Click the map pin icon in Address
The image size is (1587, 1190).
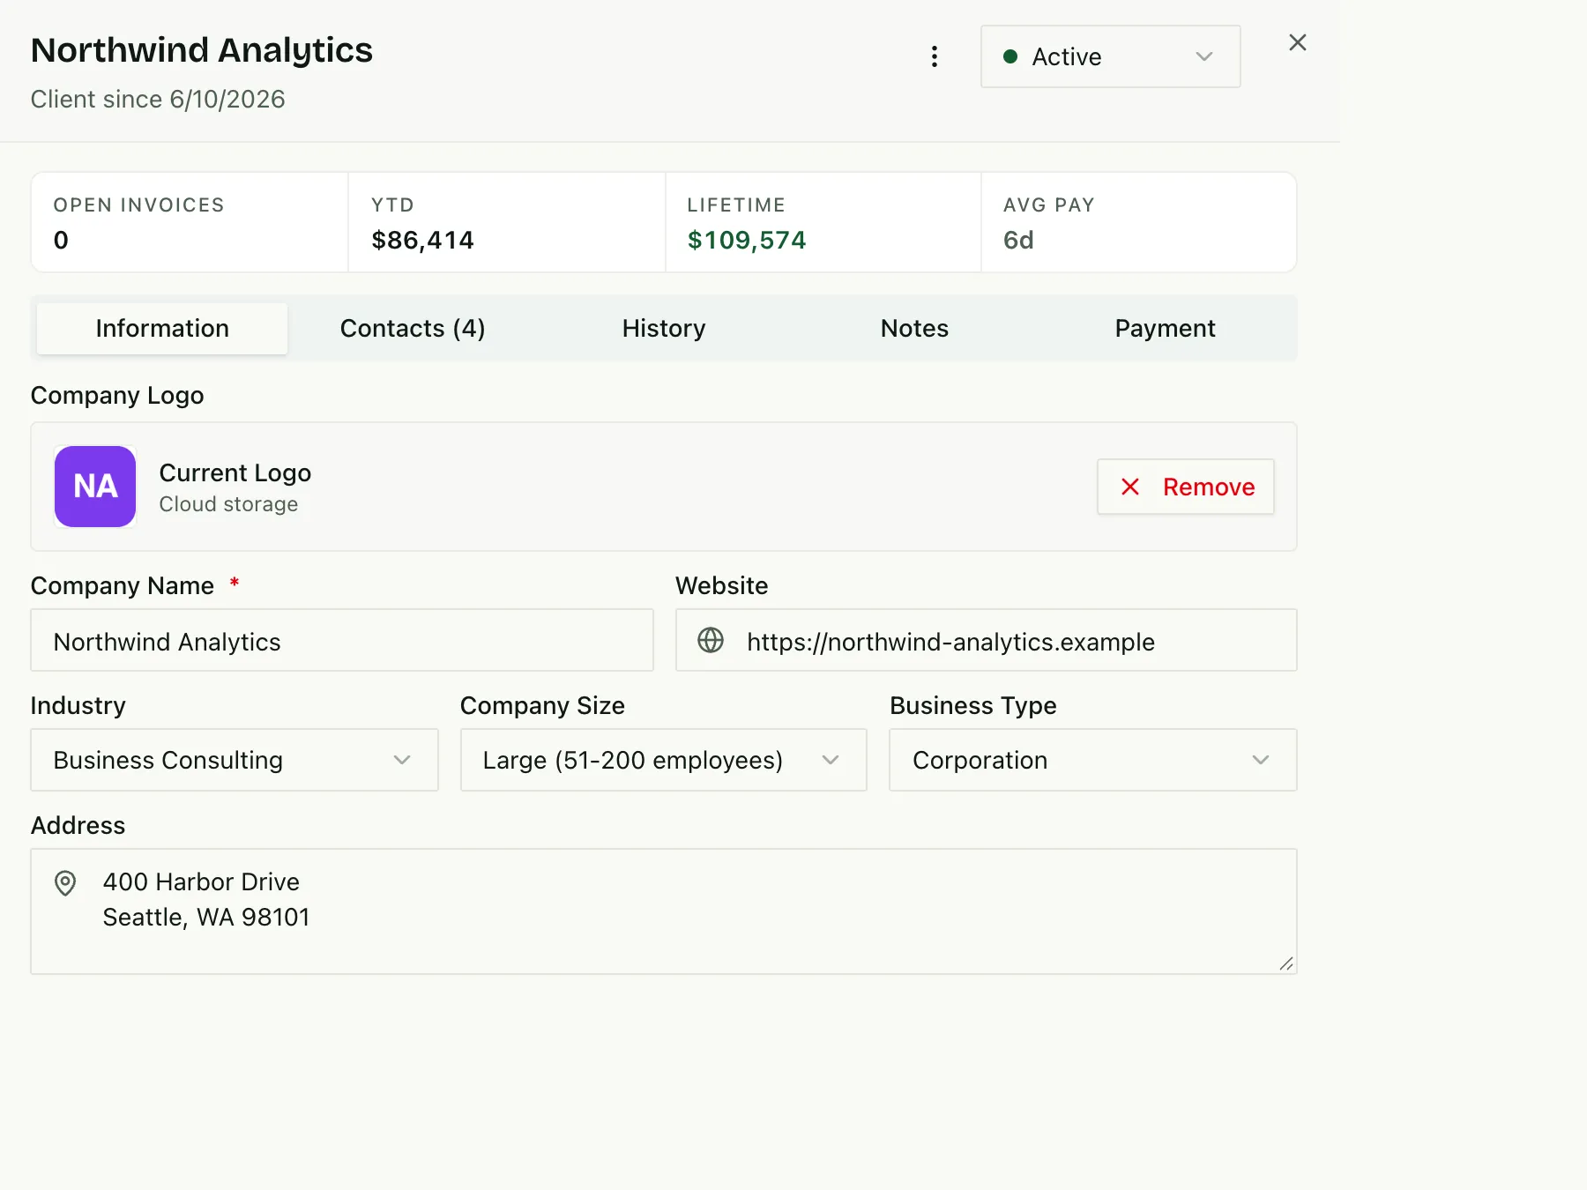point(65,883)
